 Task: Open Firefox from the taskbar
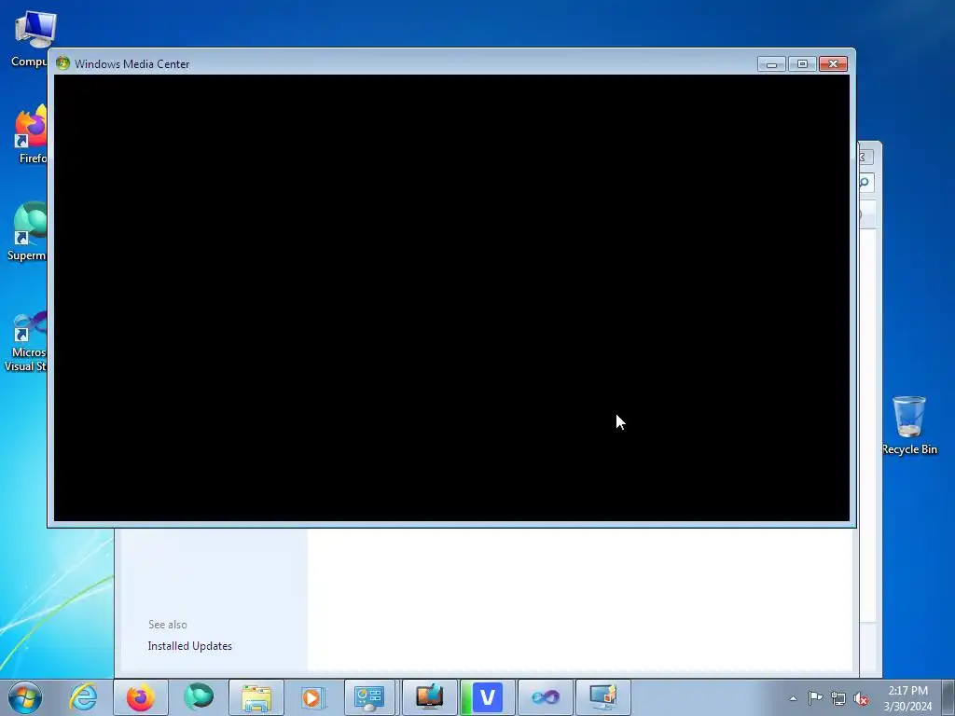pos(141,697)
